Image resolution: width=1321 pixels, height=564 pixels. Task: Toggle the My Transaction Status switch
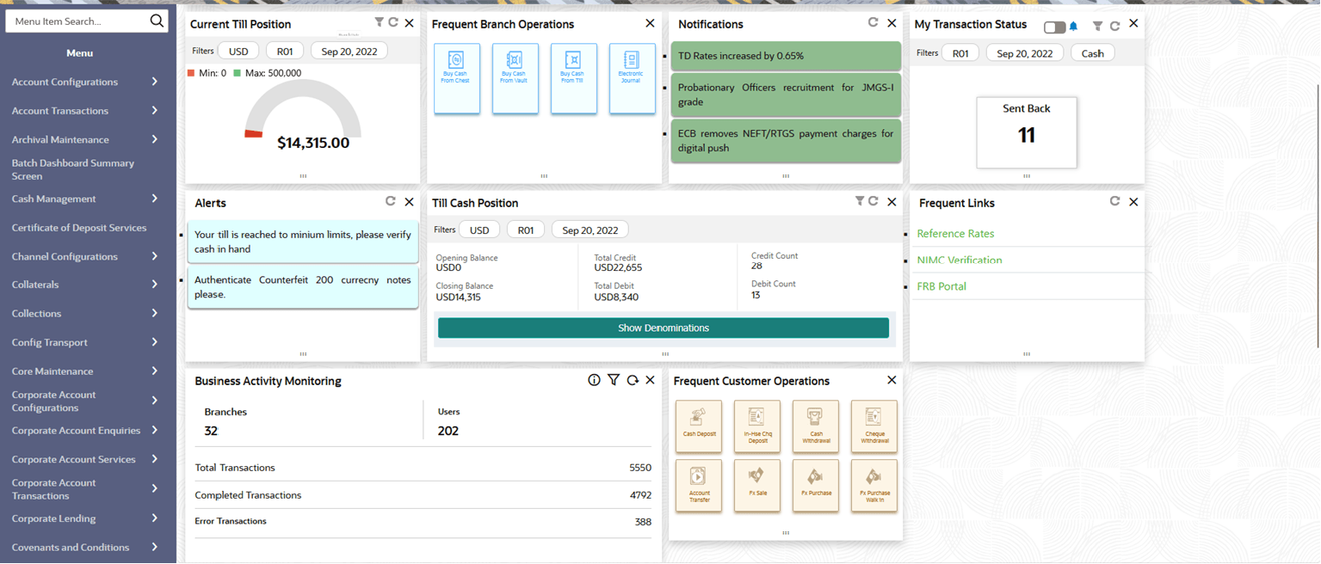(x=1054, y=28)
